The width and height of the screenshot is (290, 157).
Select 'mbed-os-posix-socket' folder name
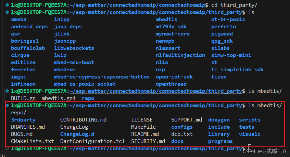pos(85,84)
